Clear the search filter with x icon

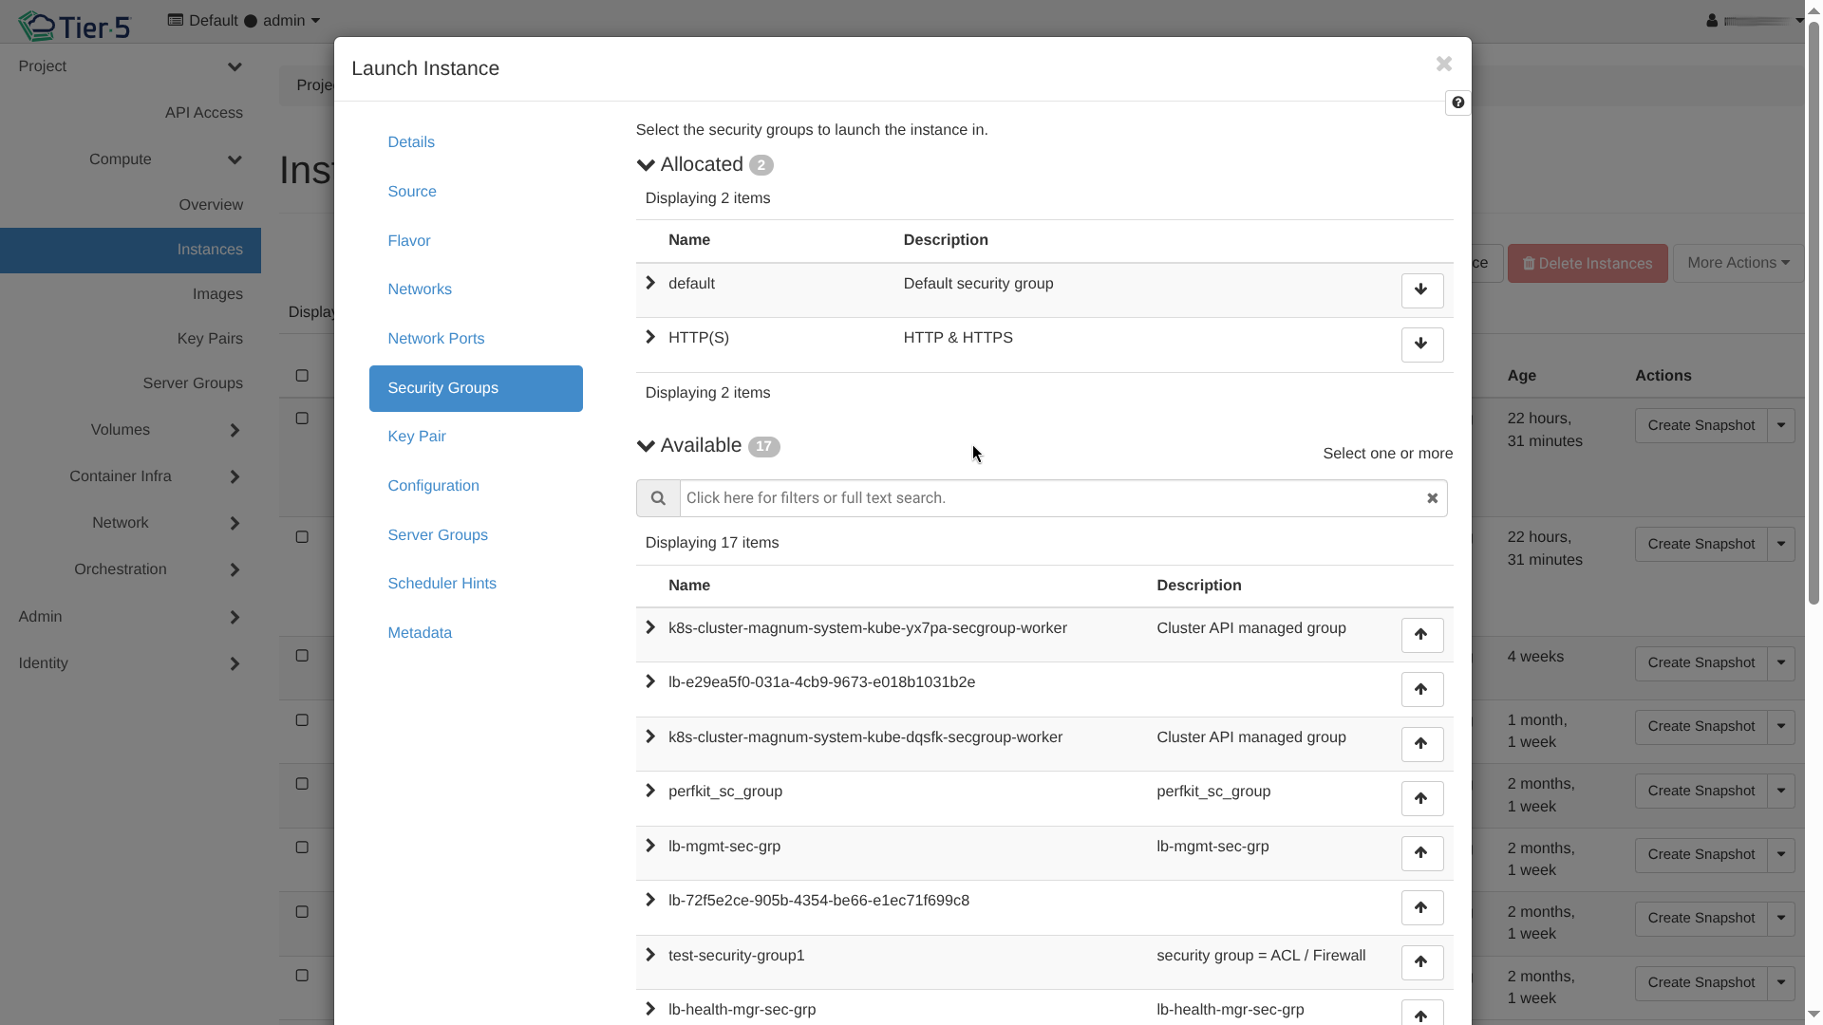tap(1432, 498)
